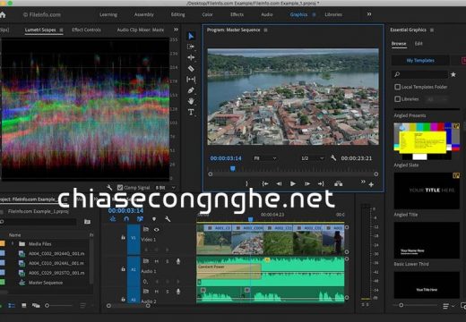
Task: Check Libraries option in Essential Graphics
Action: (397, 98)
